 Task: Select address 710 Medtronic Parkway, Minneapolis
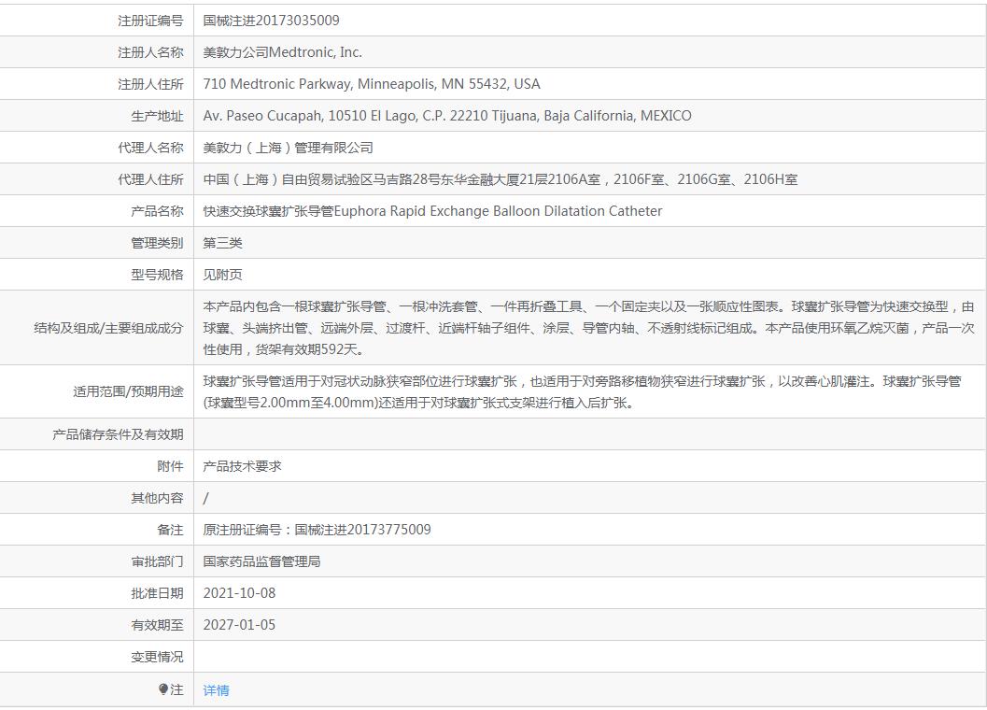click(x=372, y=84)
